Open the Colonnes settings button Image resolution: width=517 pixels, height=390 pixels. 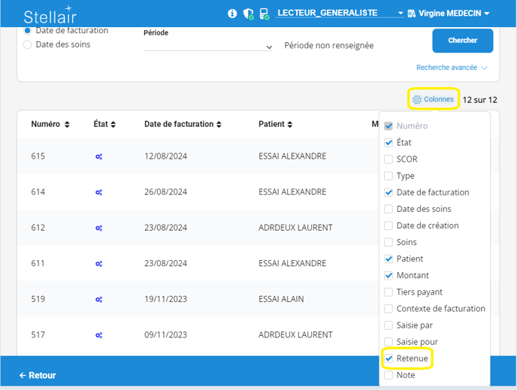click(x=434, y=99)
